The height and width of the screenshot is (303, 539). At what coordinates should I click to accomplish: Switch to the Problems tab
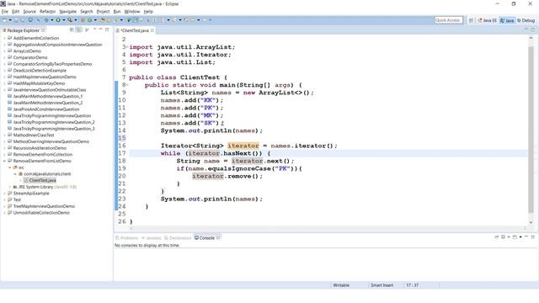pos(126,237)
